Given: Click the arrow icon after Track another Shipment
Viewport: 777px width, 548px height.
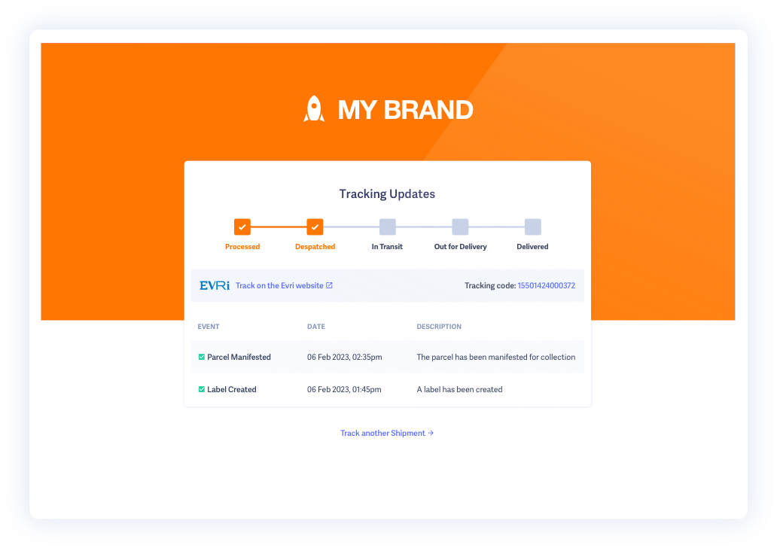Looking at the screenshot, I should coord(431,433).
